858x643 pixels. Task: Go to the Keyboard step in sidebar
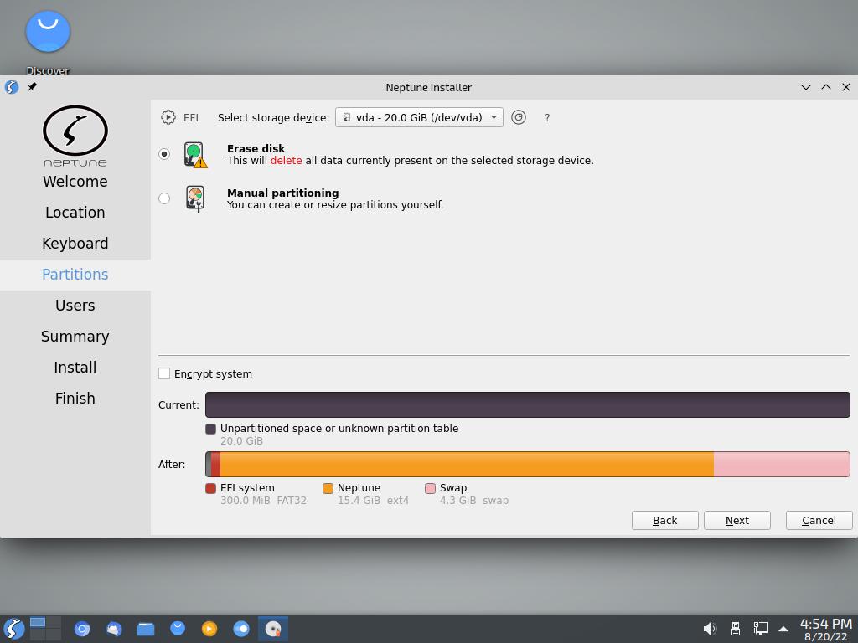click(x=75, y=244)
